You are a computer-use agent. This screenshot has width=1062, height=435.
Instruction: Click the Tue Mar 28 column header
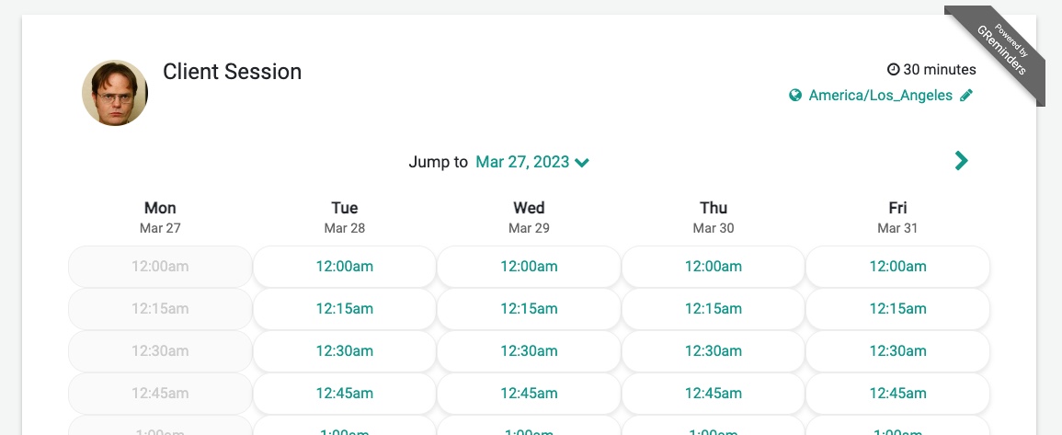pos(345,217)
